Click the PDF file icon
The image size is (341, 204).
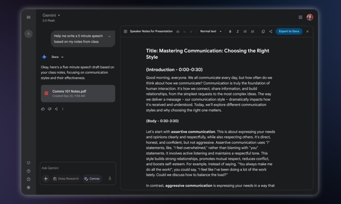(x=46, y=93)
